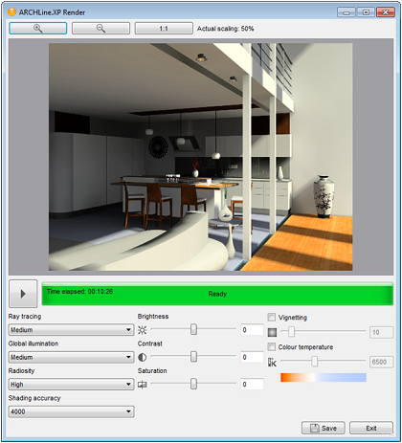Click the vignetting square icon
Viewport: 402px width, 443px height.
point(272,332)
